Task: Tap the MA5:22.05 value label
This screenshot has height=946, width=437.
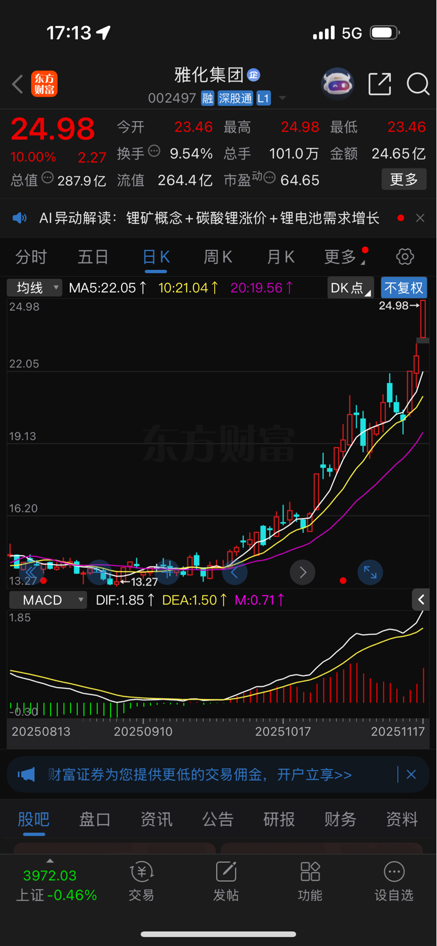Action: [x=107, y=288]
